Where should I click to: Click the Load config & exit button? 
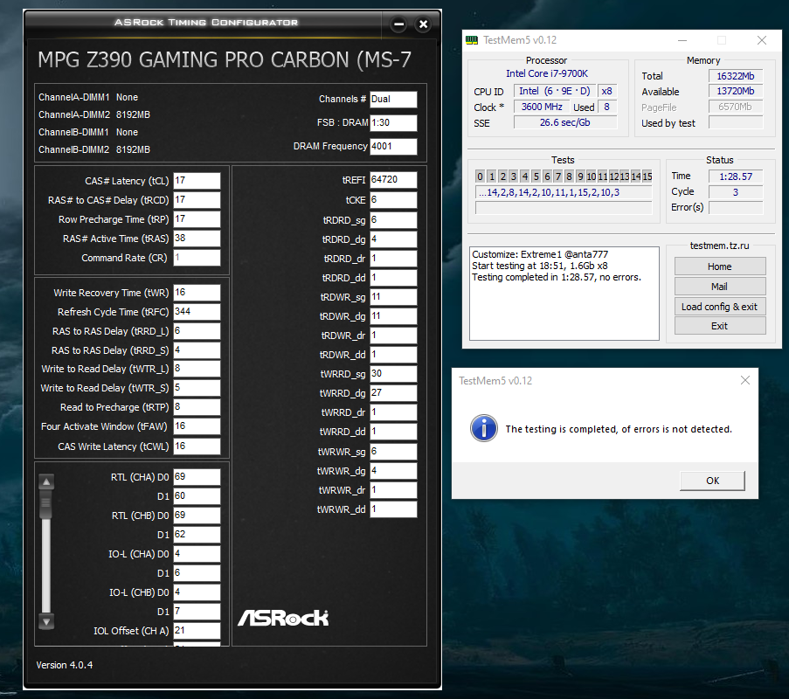[x=720, y=307]
